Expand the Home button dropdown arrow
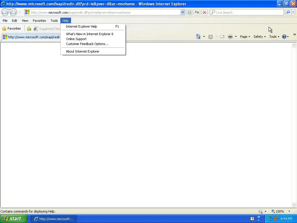This screenshot has height=223, width=297. (x=204, y=37)
